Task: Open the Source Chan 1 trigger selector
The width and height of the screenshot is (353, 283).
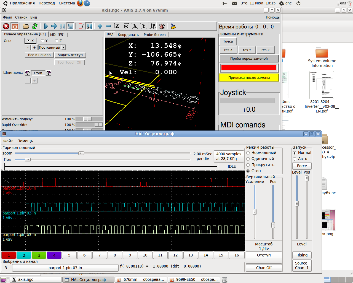Action: 302,265
